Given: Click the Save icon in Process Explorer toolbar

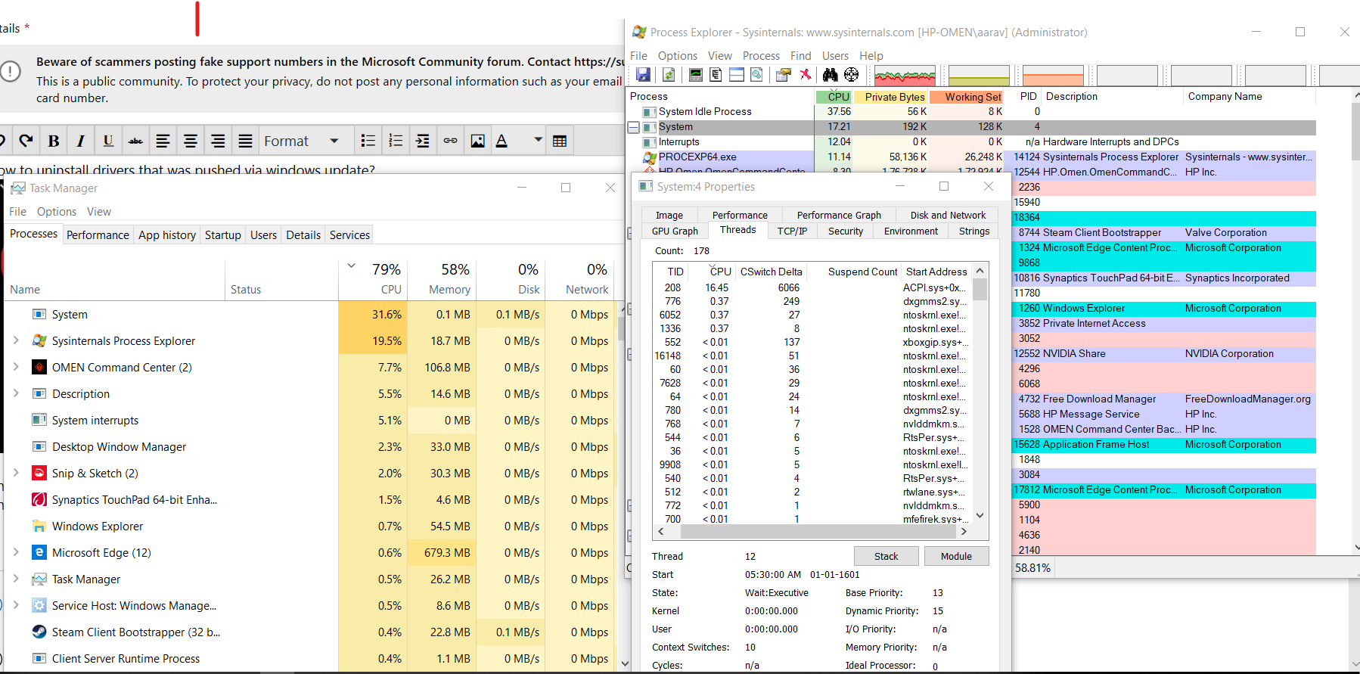Looking at the screenshot, I should click(643, 75).
